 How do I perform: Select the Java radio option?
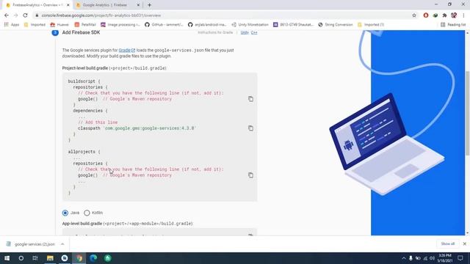pyautogui.click(x=65, y=213)
